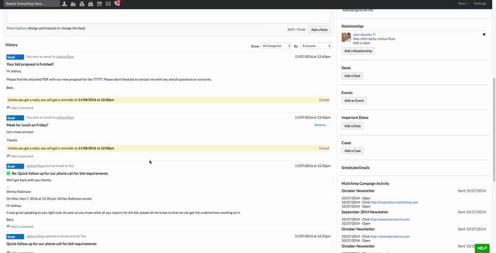The image size is (496, 253).
Task: Click comment icon under Shirley Robinson reply
Action: tap(8, 227)
